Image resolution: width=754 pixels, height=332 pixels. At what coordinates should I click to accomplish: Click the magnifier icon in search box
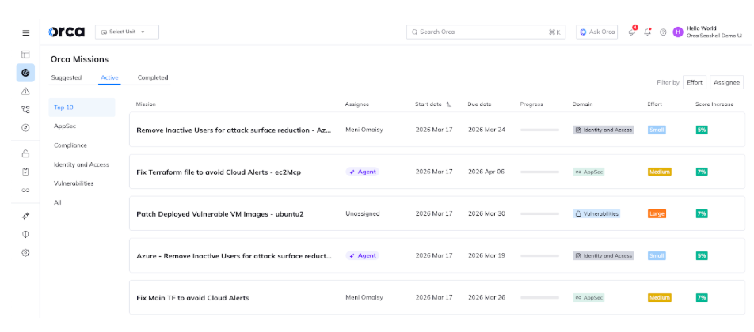(414, 32)
